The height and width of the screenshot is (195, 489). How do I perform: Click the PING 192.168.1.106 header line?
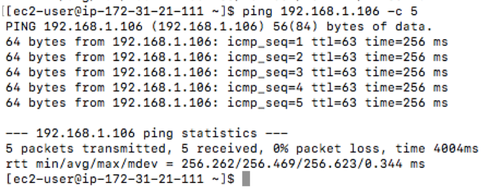(219, 27)
